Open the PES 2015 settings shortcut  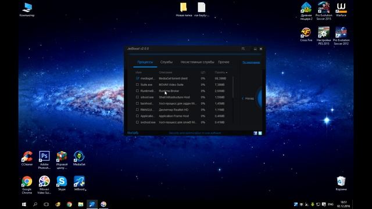tap(324, 36)
